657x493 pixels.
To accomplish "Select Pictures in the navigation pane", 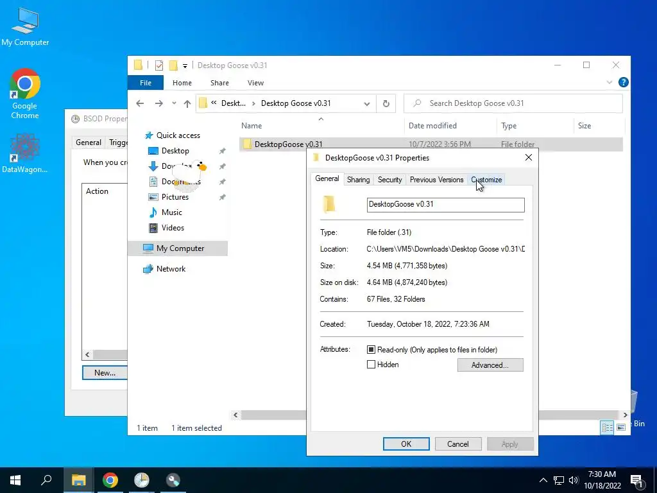I will [x=175, y=197].
